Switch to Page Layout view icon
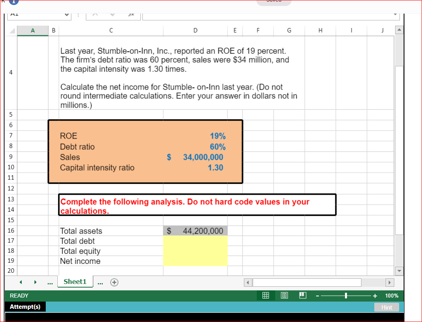The image size is (422, 322). tap(284, 296)
